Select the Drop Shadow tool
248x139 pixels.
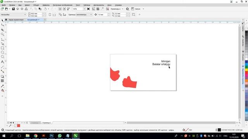(2, 76)
